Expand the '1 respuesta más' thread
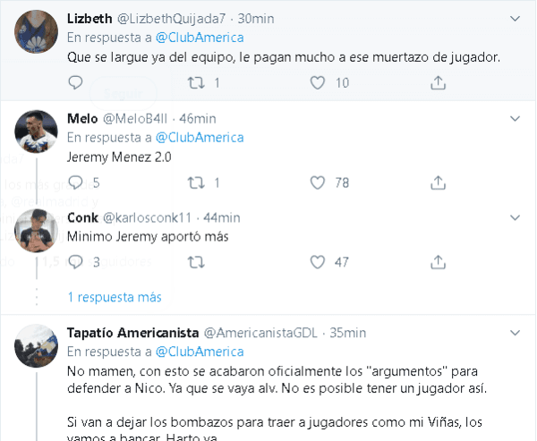The height and width of the screenshot is (441, 537). coord(115,297)
